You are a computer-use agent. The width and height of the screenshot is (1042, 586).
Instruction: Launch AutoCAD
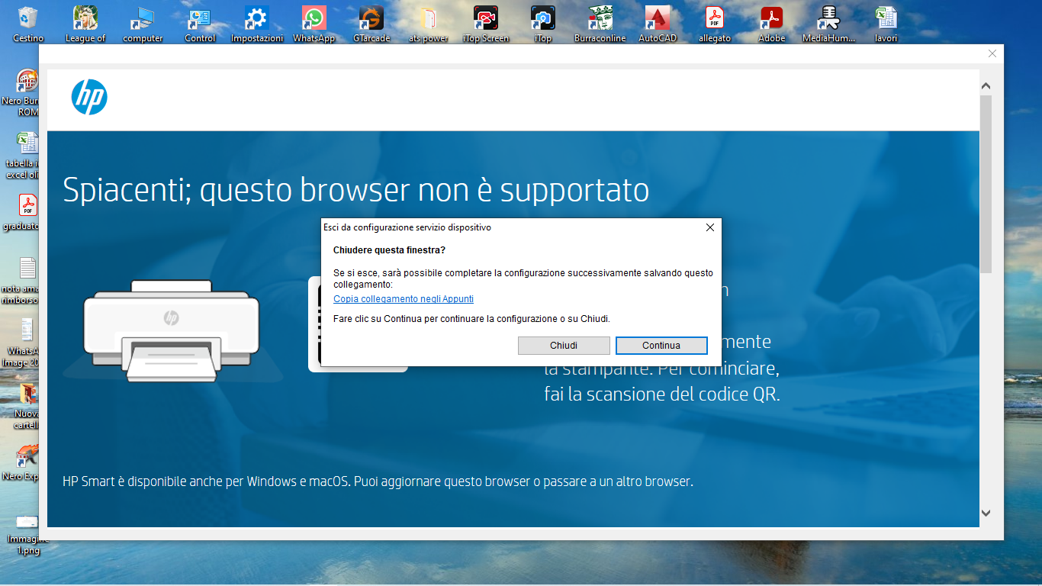(x=657, y=17)
